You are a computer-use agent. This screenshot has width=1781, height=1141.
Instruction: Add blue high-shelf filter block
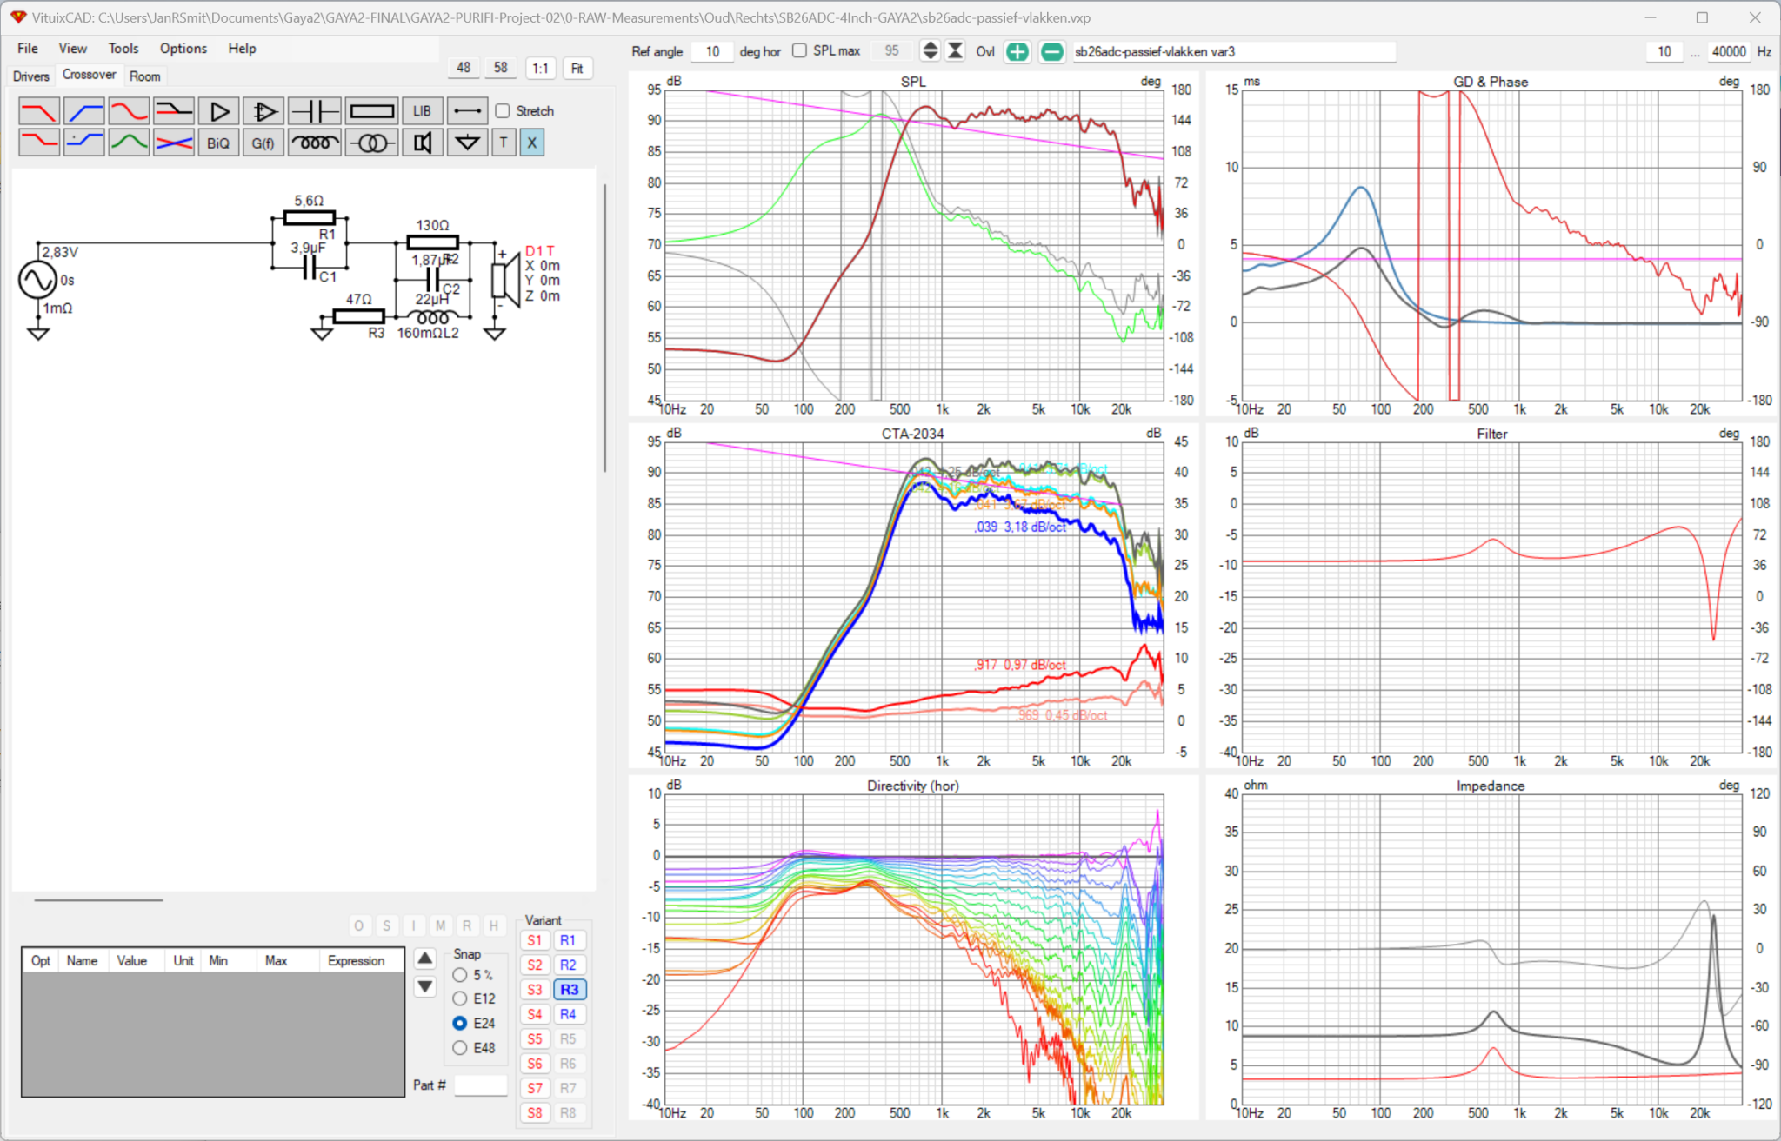tap(84, 143)
